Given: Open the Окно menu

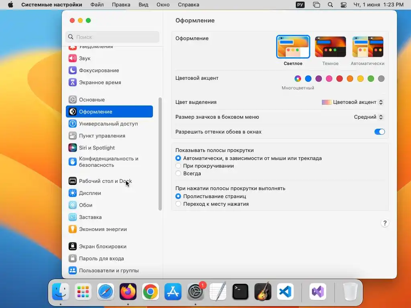Looking at the screenshot, I should tap(163, 5).
